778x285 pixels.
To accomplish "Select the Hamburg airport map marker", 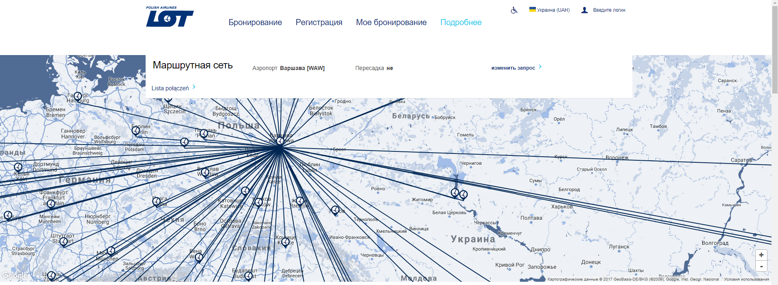I will [77, 96].
